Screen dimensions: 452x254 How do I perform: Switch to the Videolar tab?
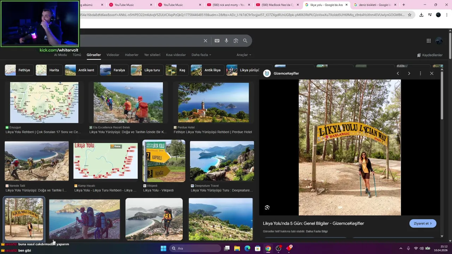click(x=113, y=55)
